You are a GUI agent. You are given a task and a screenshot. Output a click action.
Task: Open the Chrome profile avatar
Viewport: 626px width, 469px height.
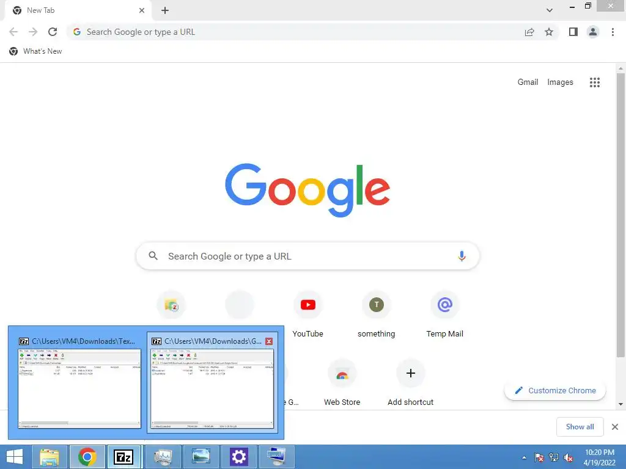pyautogui.click(x=593, y=32)
